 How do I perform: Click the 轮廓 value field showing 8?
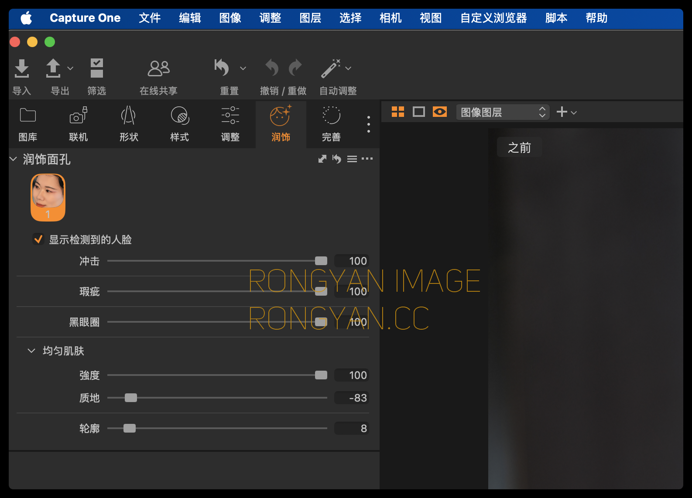click(x=352, y=428)
